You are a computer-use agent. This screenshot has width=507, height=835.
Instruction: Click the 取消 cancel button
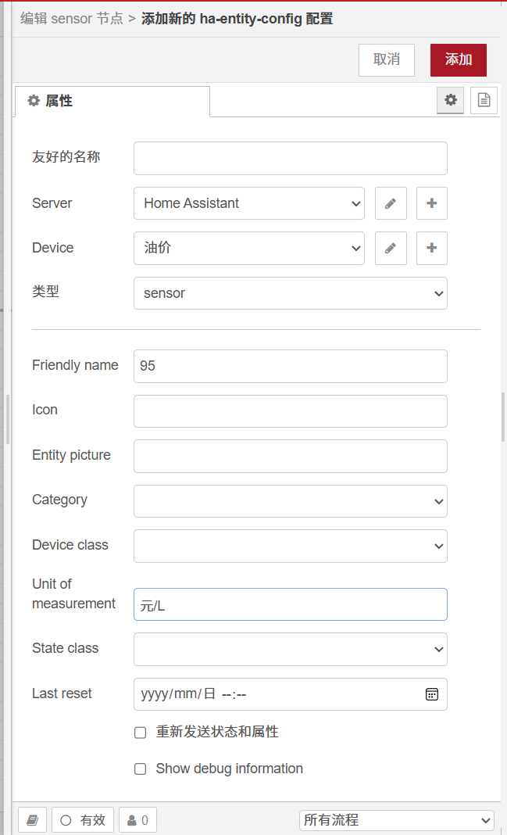(387, 60)
